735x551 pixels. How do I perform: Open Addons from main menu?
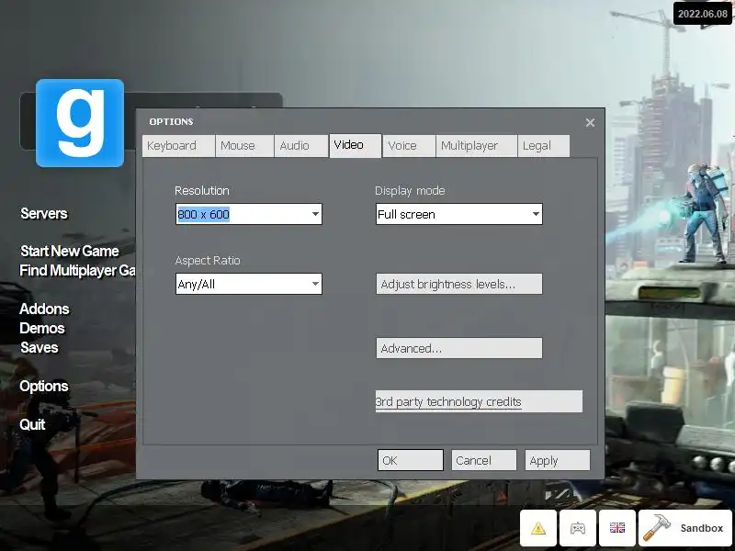click(x=44, y=309)
